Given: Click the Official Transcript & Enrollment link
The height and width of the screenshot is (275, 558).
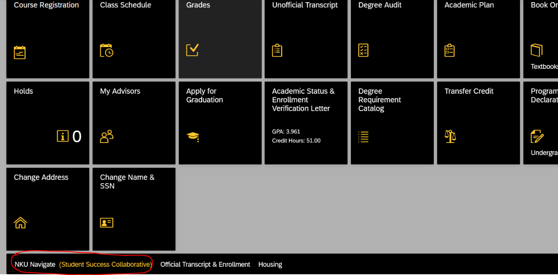Looking at the screenshot, I should pos(205,264).
